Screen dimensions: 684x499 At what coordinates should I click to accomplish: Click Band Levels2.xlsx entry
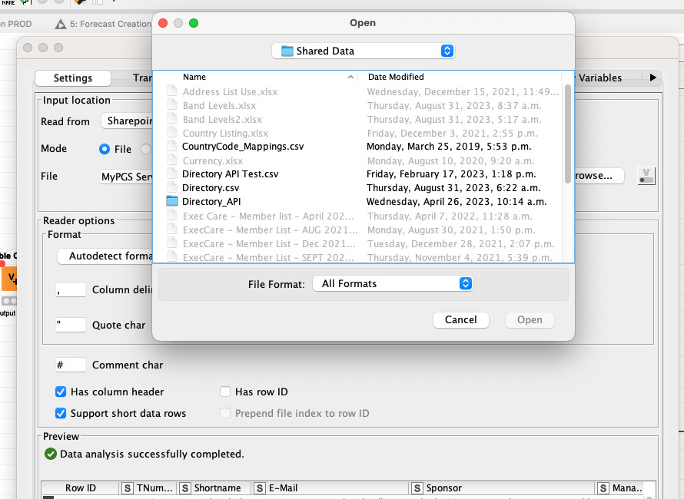(222, 120)
